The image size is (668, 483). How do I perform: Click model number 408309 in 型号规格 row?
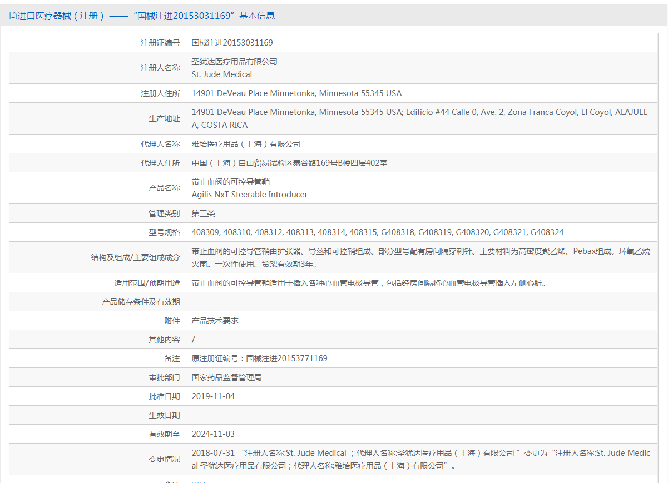[x=205, y=232]
